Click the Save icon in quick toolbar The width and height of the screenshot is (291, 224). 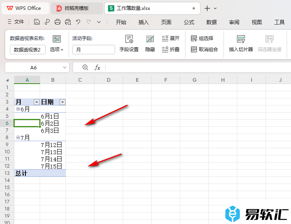37,22
